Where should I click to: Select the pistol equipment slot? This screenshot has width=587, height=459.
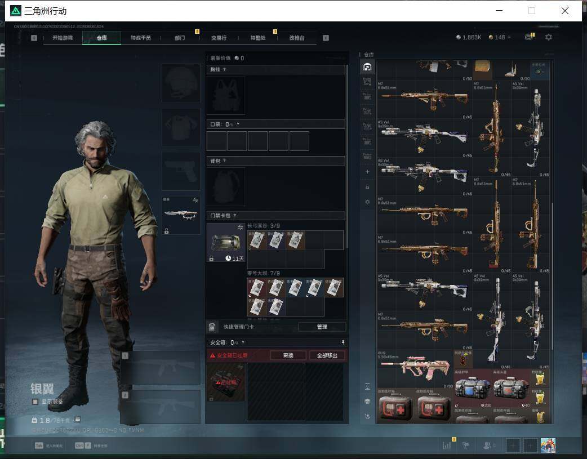181,171
